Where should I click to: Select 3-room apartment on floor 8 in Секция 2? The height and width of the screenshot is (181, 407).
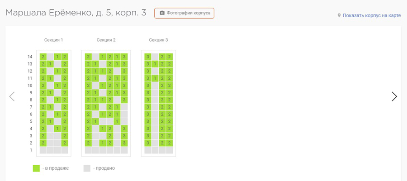124,100
